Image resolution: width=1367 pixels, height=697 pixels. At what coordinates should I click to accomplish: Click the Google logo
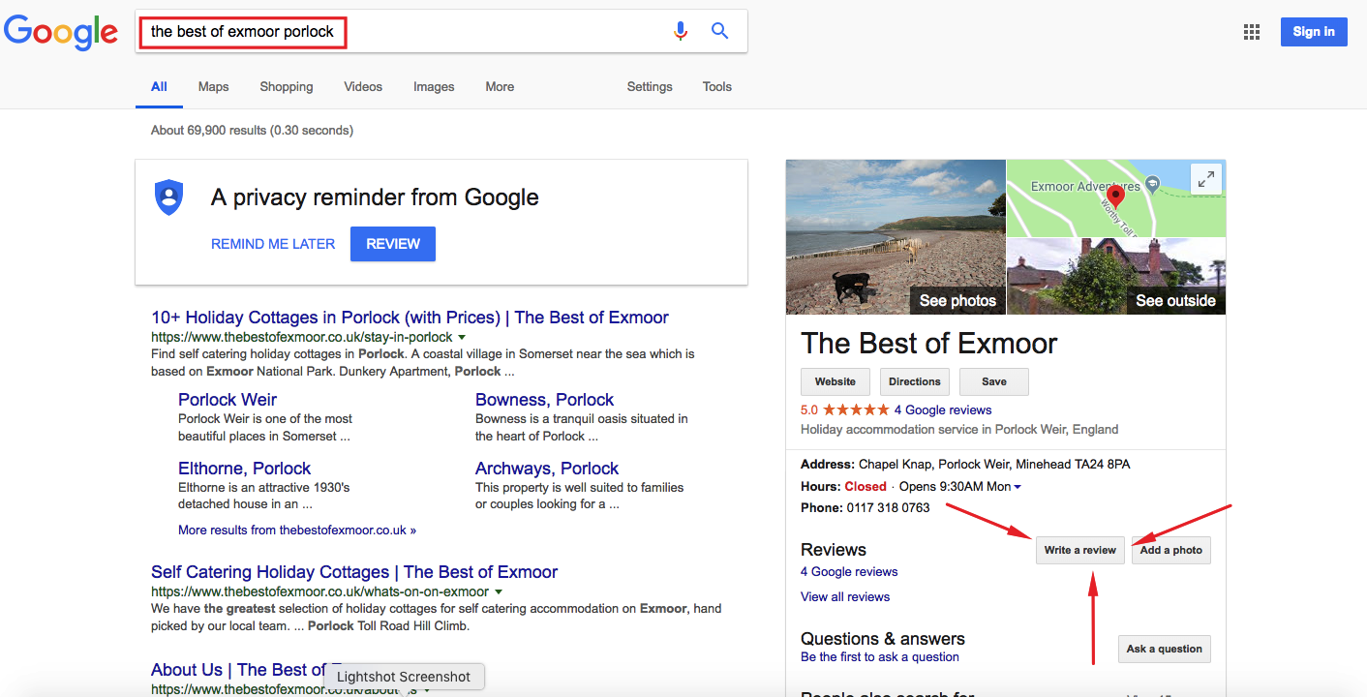coord(61,32)
